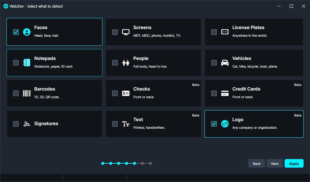Enable the License Plates checkbox
Screen dimensions: 310x182
(x=214, y=32)
